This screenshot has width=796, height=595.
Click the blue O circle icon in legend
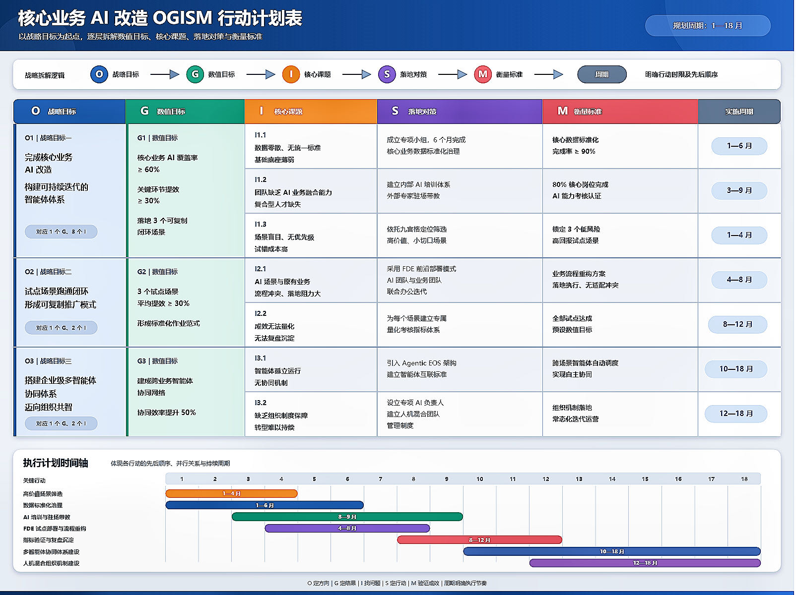[x=99, y=74]
